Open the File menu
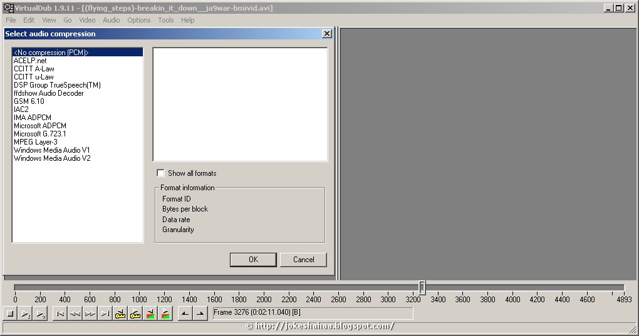The width and height of the screenshot is (639, 336). [11, 20]
